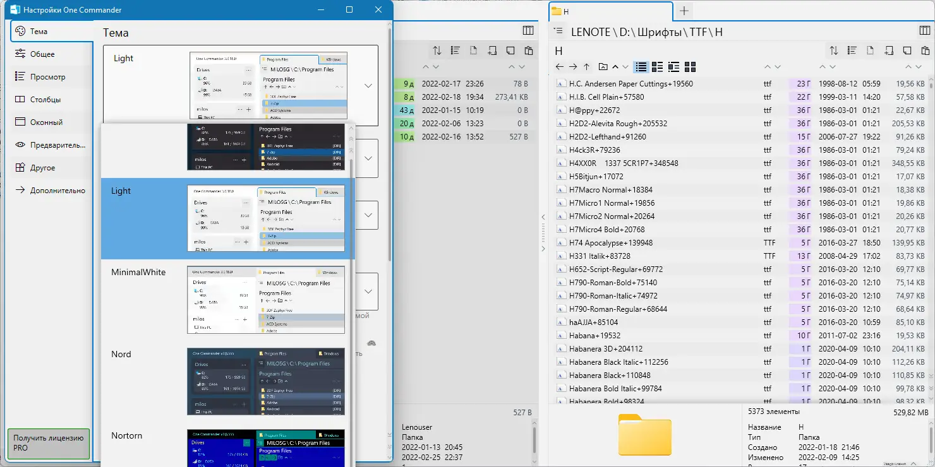Open the Дополнительно settings section

click(52, 191)
